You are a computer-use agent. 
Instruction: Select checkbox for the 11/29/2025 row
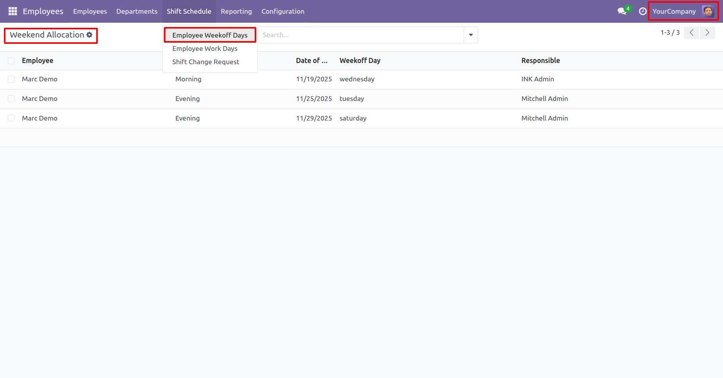11,118
